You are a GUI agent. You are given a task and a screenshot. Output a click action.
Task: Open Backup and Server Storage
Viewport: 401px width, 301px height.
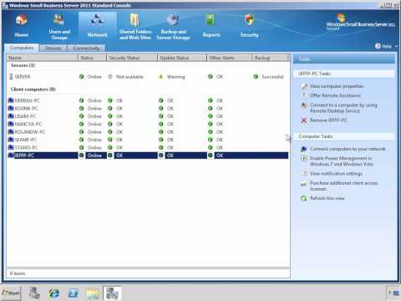(173, 27)
